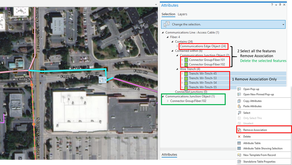Screen dimensions: 292x165
Task: Click the Only Select This icon
Action: 239,118
